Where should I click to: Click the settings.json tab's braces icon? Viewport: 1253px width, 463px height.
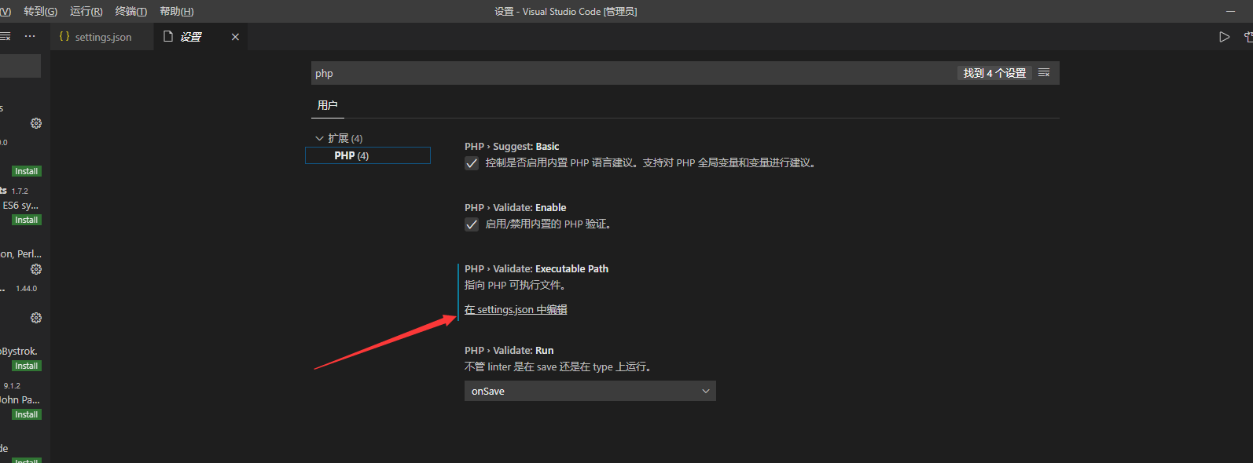pyautogui.click(x=64, y=37)
